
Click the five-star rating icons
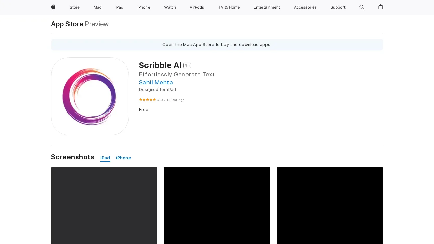click(x=147, y=100)
